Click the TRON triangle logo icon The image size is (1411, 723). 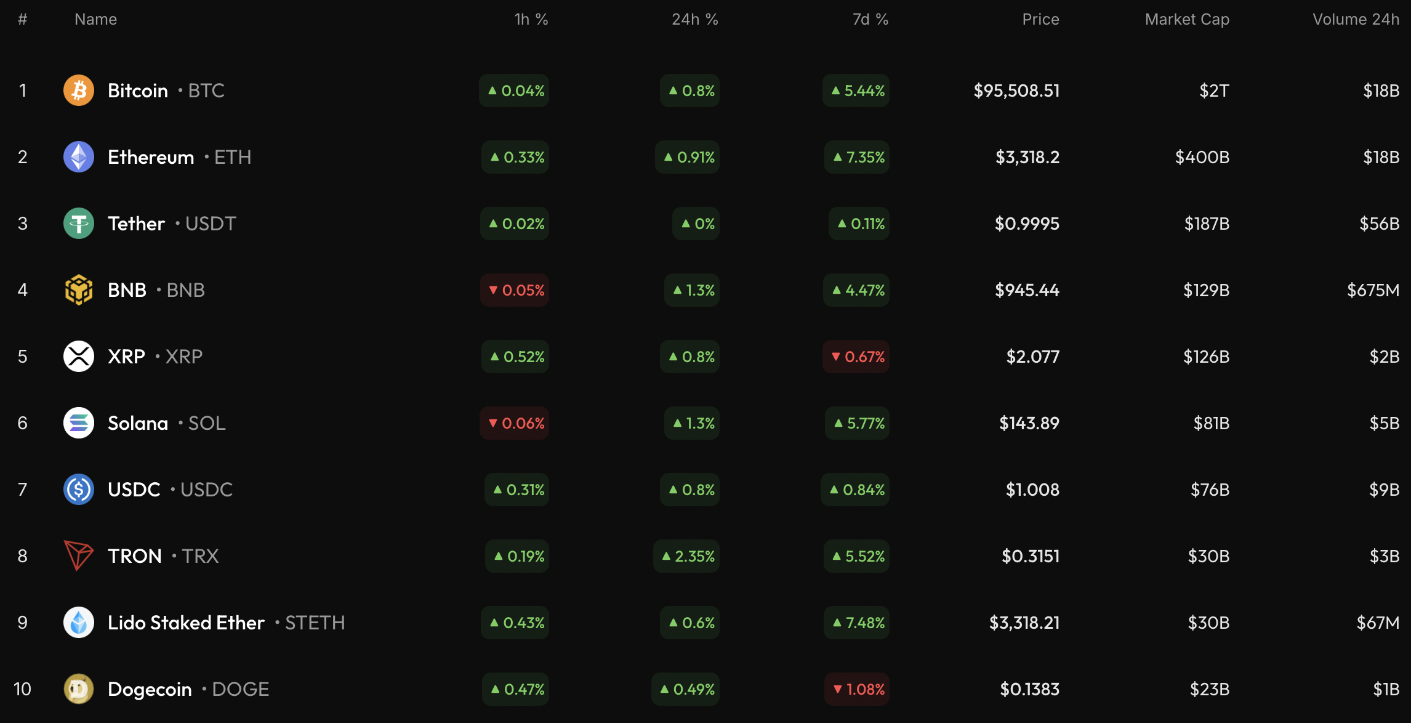coord(79,556)
